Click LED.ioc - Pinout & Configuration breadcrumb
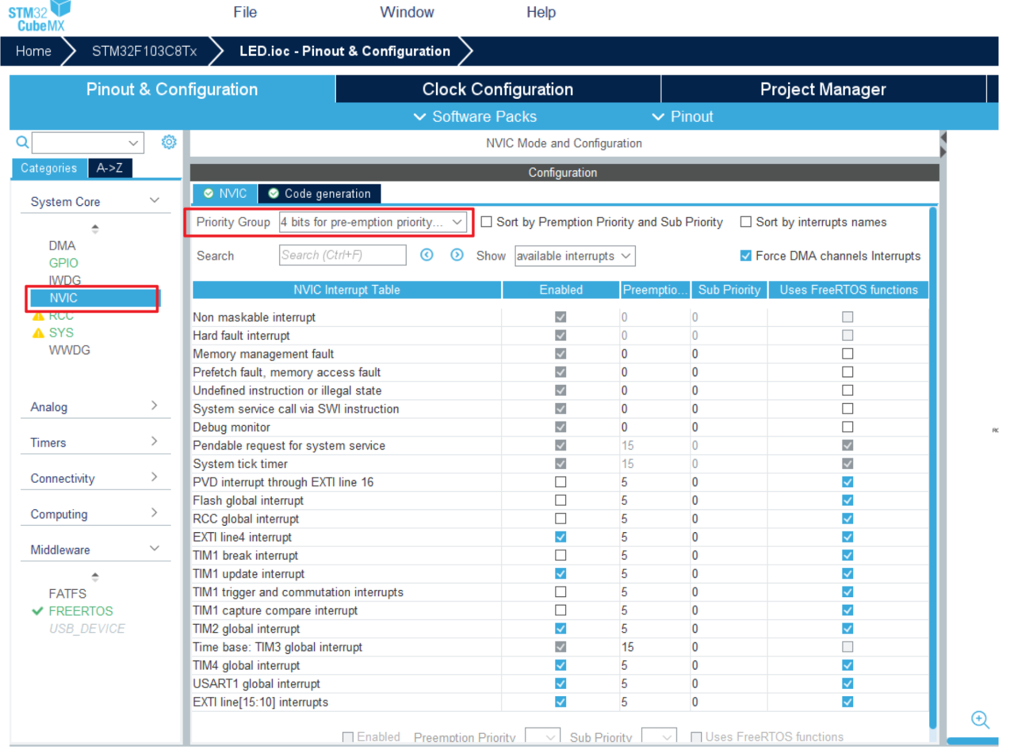The width and height of the screenshot is (1010, 754). click(x=345, y=51)
